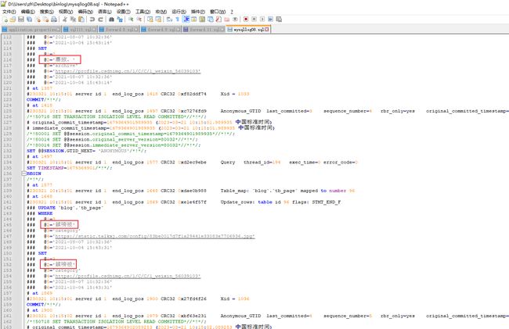Viewport: 509px width, 329px height.
Task: Open Find with binoculars icon
Action: (x=111, y=20)
